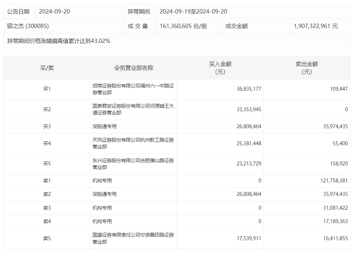Select the volume value 161,360,605 份/股
The image size is (355, 255).
coord(184,26)
